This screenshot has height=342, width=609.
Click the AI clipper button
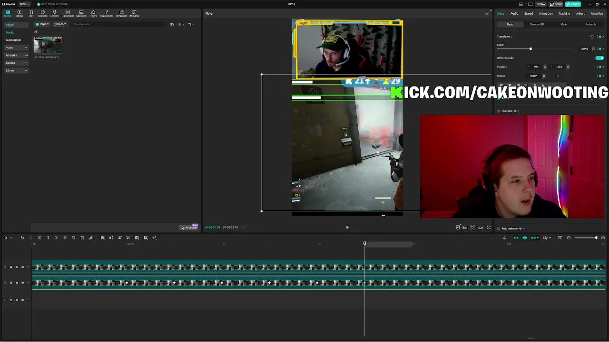189,228
